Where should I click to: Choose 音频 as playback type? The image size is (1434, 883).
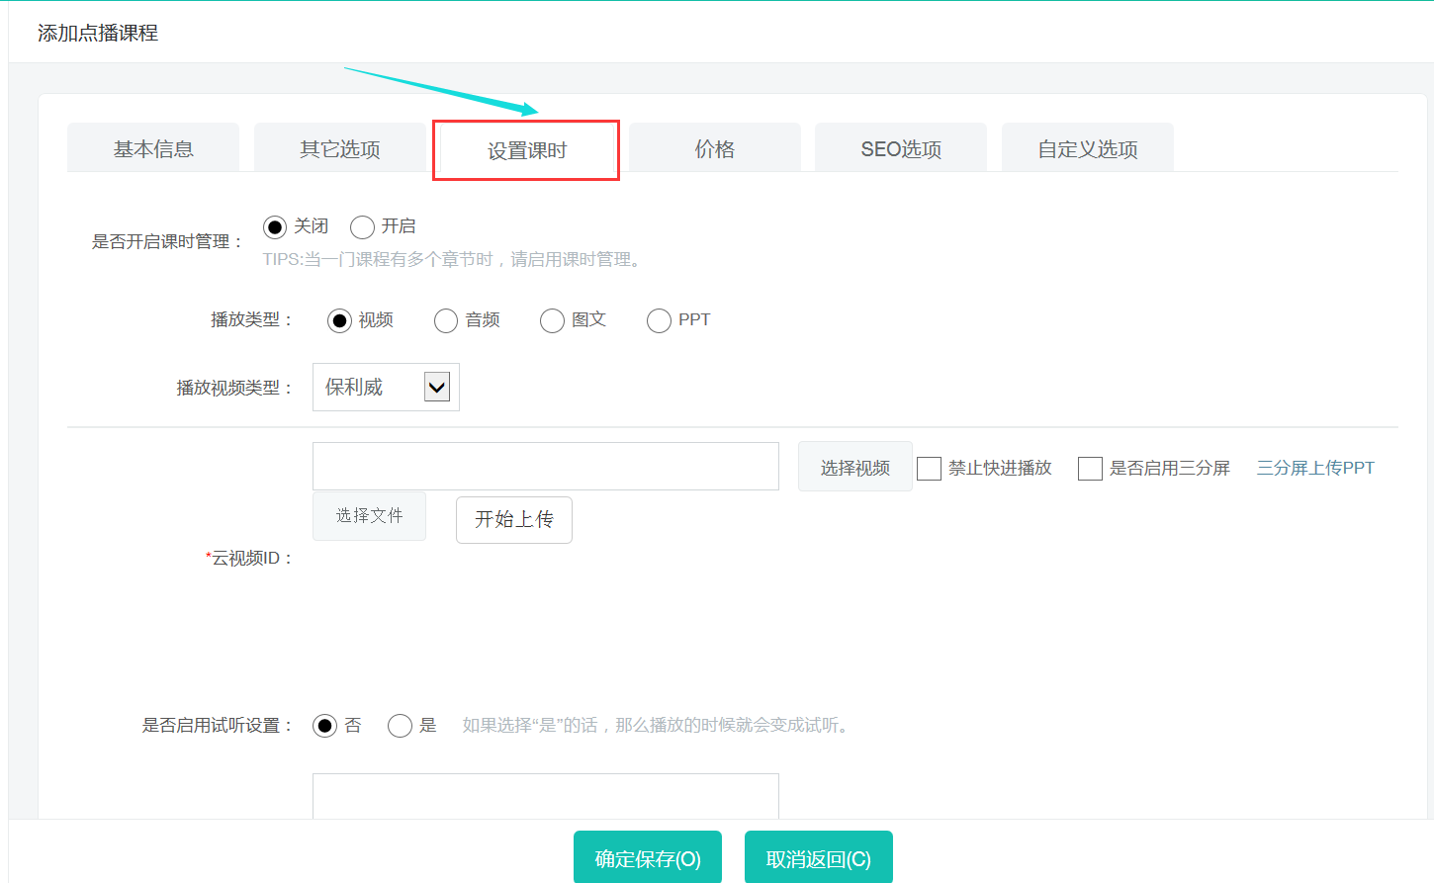click(x=446, y=320)
